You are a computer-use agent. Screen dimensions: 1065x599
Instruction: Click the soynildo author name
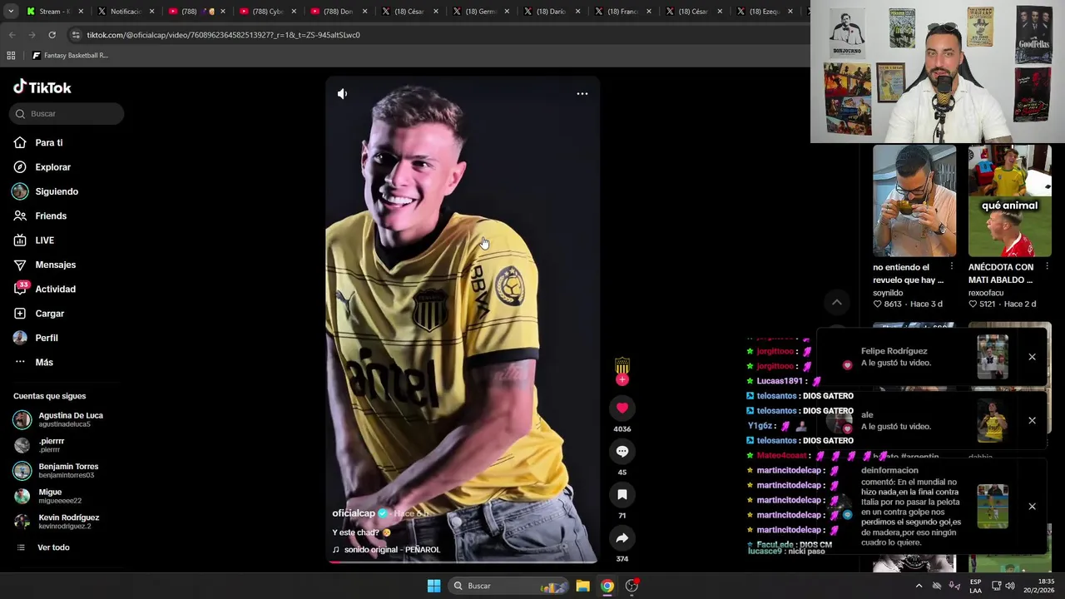[x=888, y=293]
